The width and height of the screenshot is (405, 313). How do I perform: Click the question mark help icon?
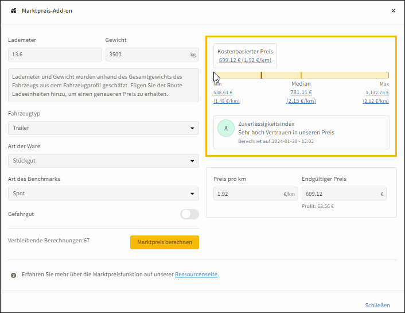click(13, 275)
